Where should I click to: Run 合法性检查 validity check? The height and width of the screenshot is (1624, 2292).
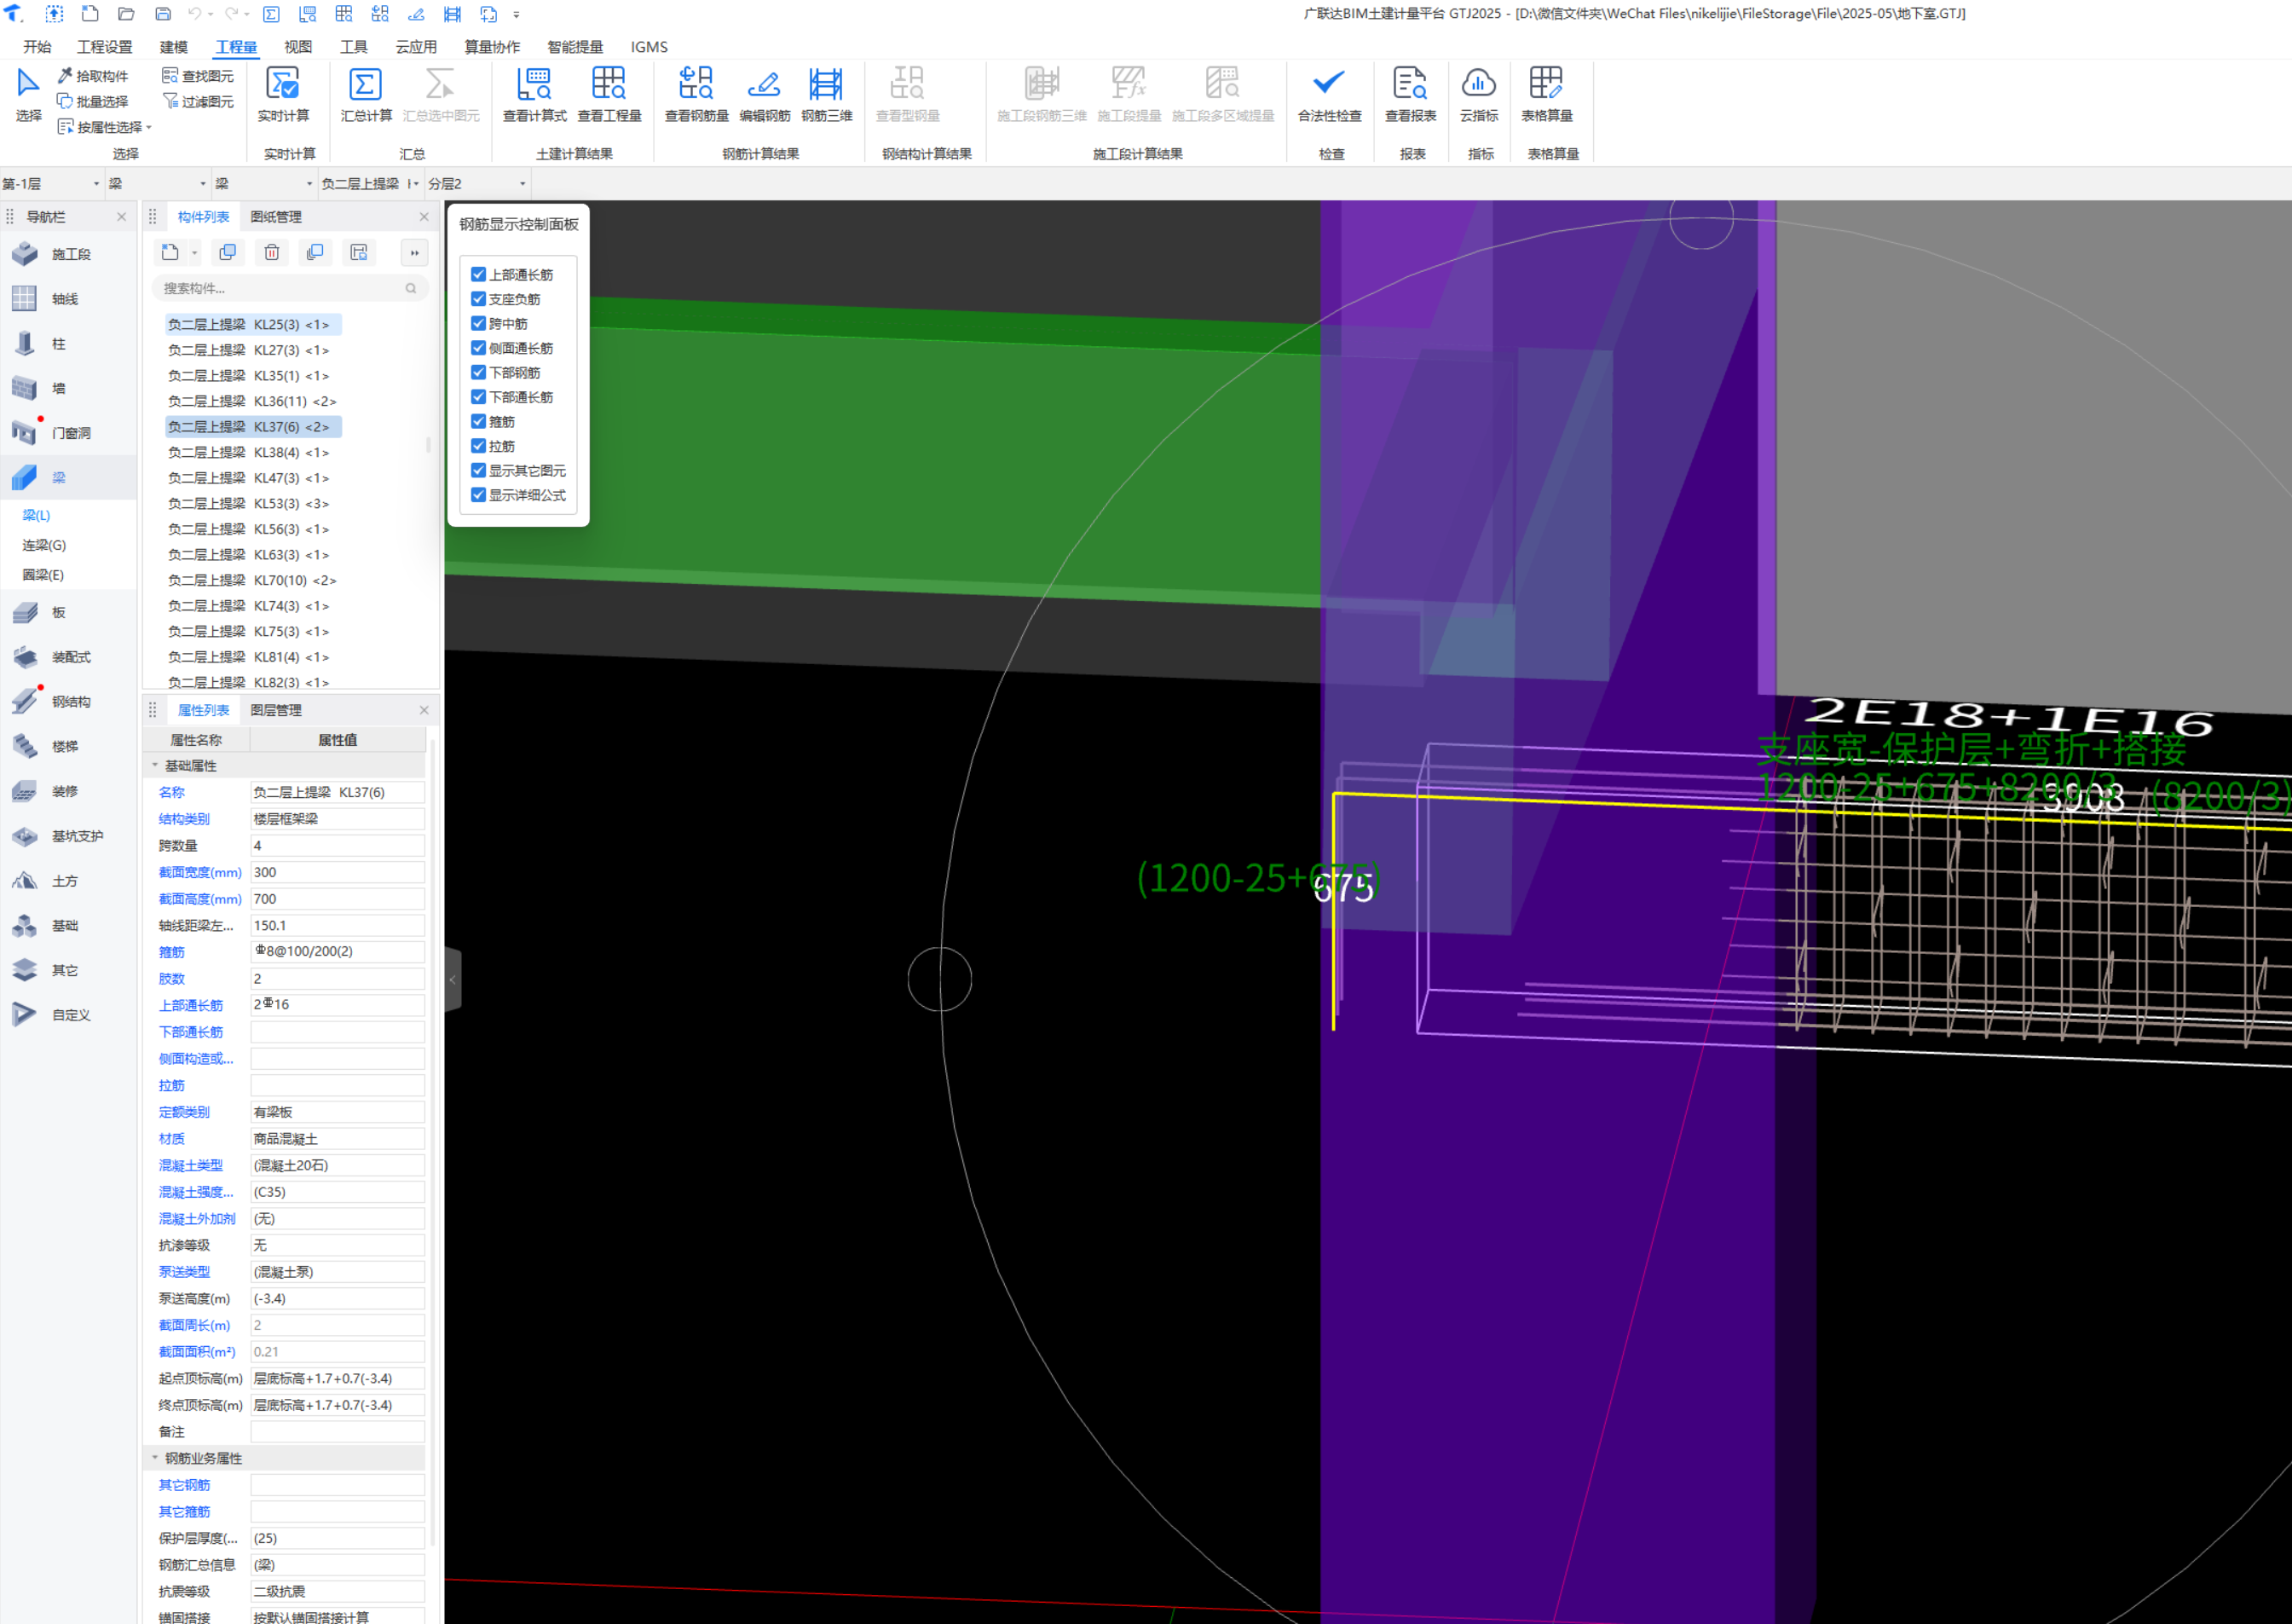tap(1330, 94)
